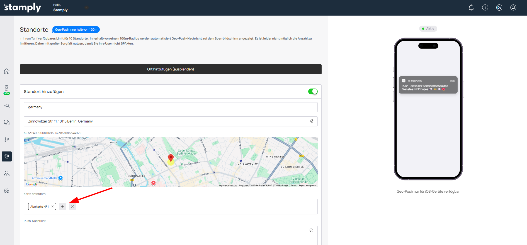Click the germany name input field
Screen dimensions: 527x245
pyautogui.click(x=171, y=107)
